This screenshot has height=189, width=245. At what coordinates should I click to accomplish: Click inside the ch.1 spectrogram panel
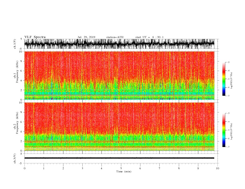(x=119, y=75)
